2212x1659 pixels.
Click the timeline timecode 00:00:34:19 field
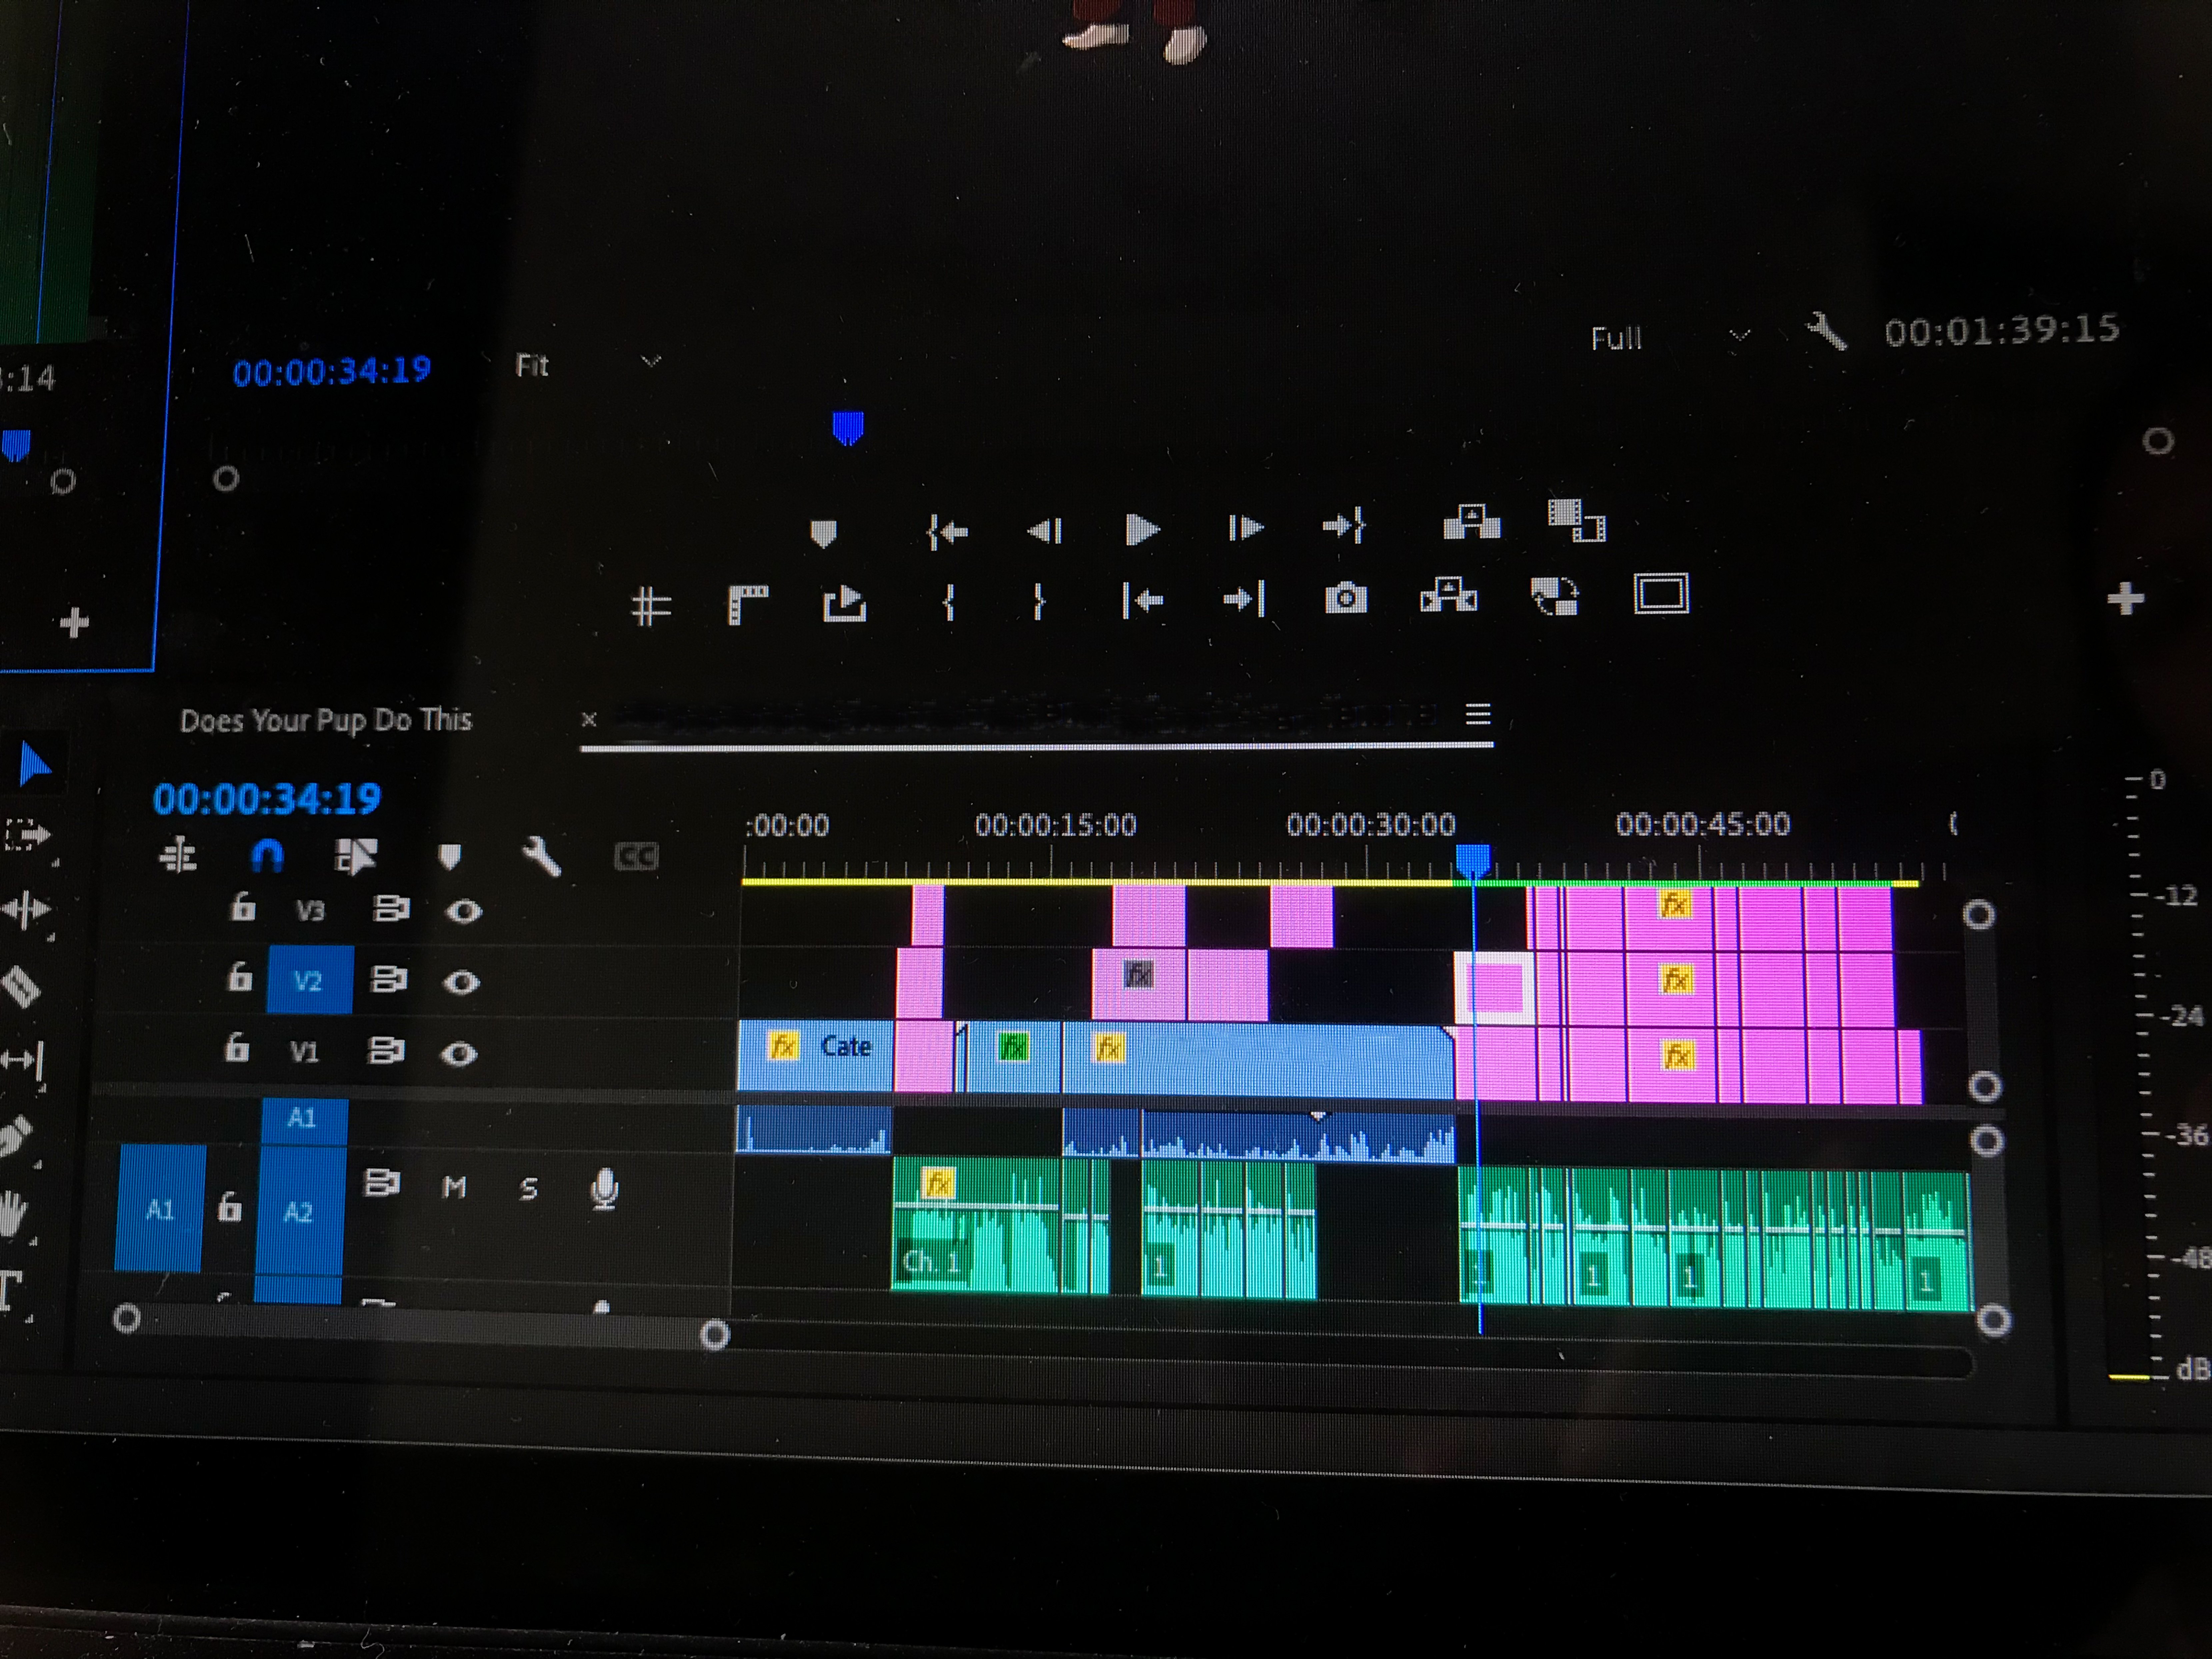click(x=267, y=798)
